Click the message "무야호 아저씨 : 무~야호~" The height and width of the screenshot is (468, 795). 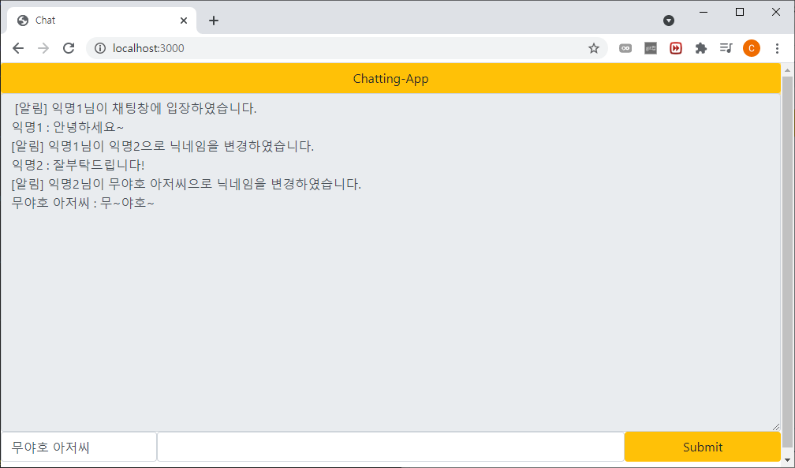[x=83, y=203]
